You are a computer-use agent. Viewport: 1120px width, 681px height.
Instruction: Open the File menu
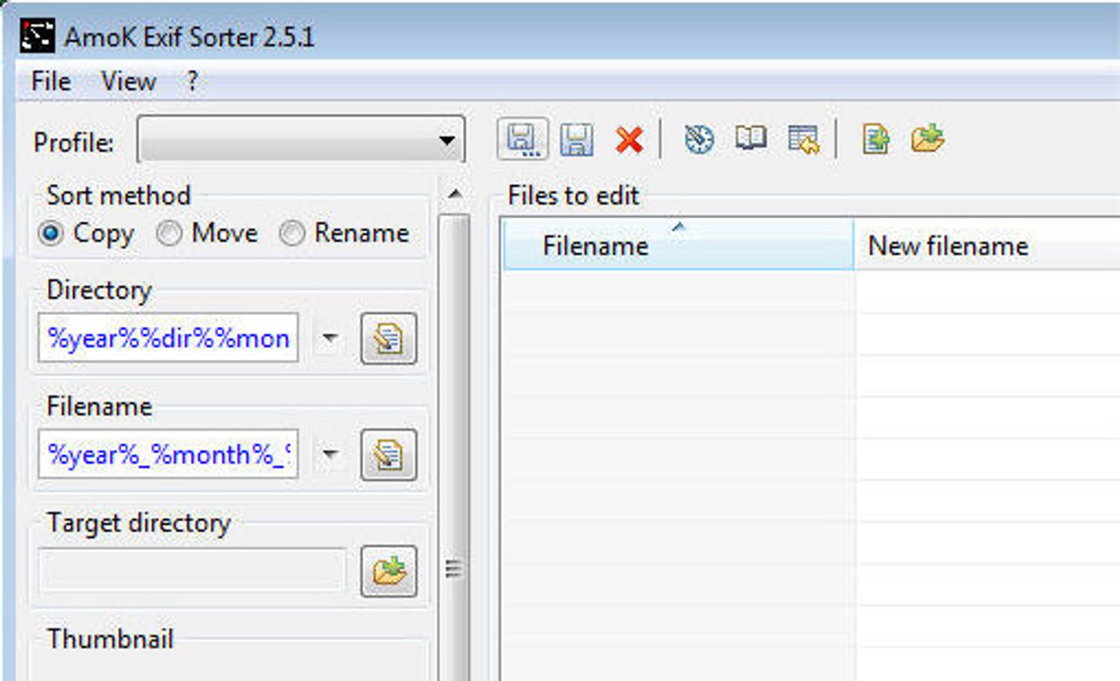tap(51, 82)
